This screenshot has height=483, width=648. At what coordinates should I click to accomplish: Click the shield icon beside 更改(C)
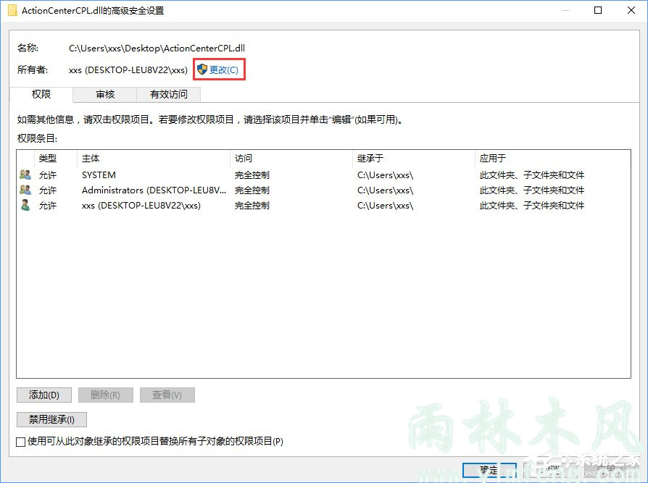202,70
